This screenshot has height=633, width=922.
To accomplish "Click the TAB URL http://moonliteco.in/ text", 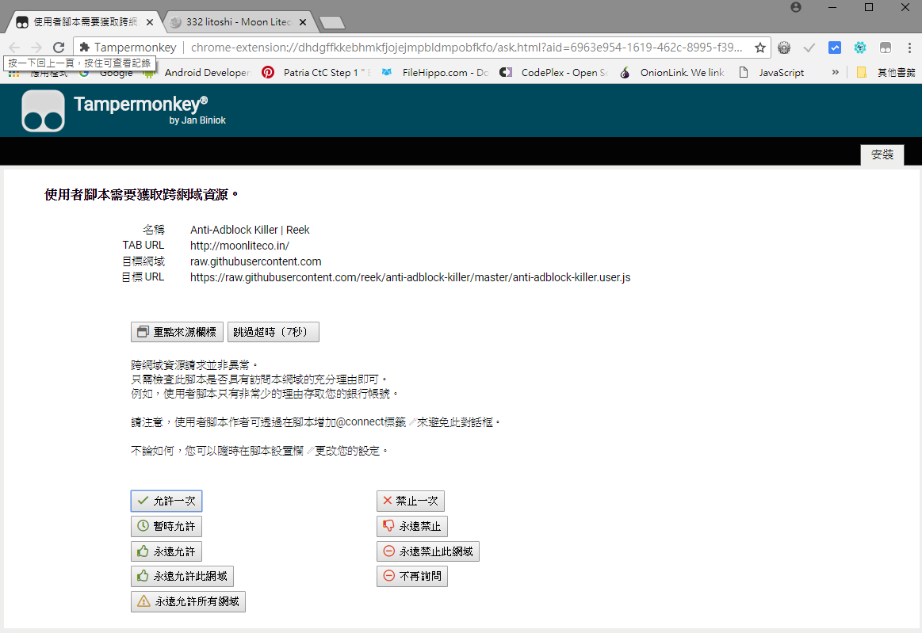I will [239, 246].
